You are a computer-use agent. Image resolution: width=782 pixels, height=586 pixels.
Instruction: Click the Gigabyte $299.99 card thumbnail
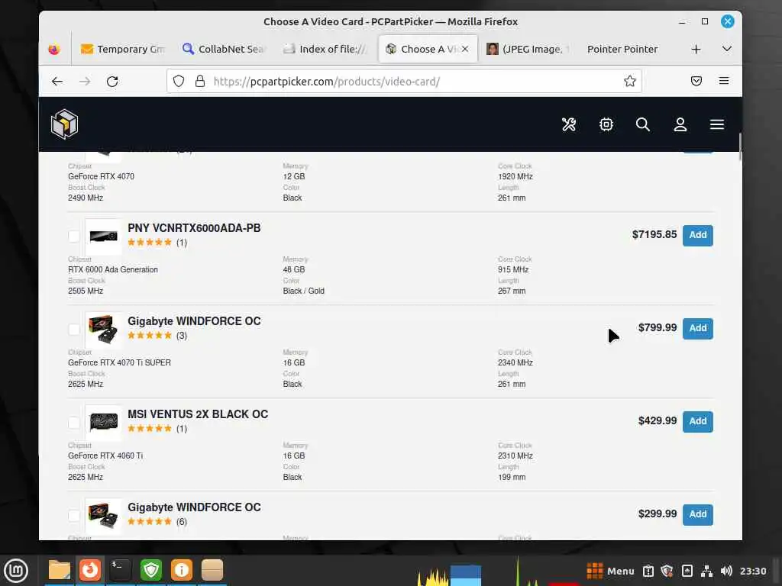103,516
